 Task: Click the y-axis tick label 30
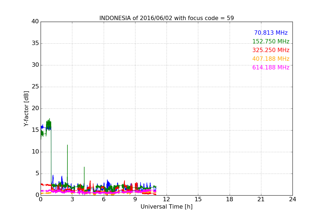click(35, 65)
